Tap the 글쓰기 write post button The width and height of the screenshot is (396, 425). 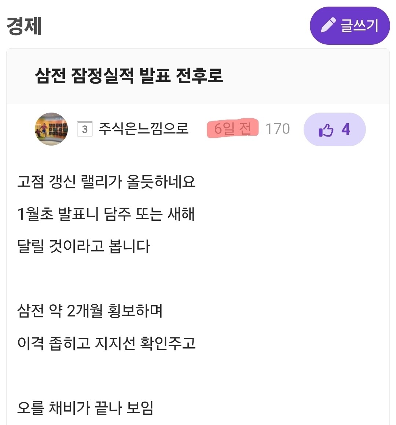(350, 26)
